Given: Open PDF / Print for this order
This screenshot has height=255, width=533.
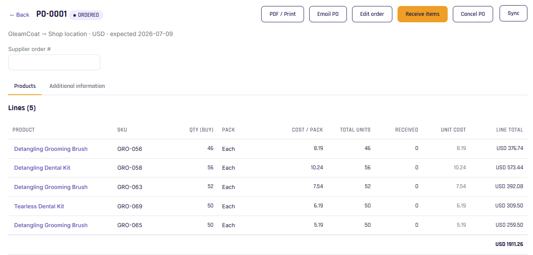Looking at the screenshot, I should 283,14.
